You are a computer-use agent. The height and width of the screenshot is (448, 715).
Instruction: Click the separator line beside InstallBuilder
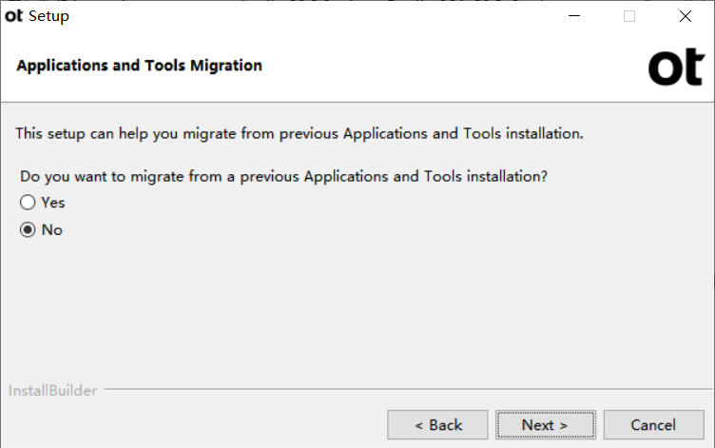pyautogui.click(x=408, y=389)
